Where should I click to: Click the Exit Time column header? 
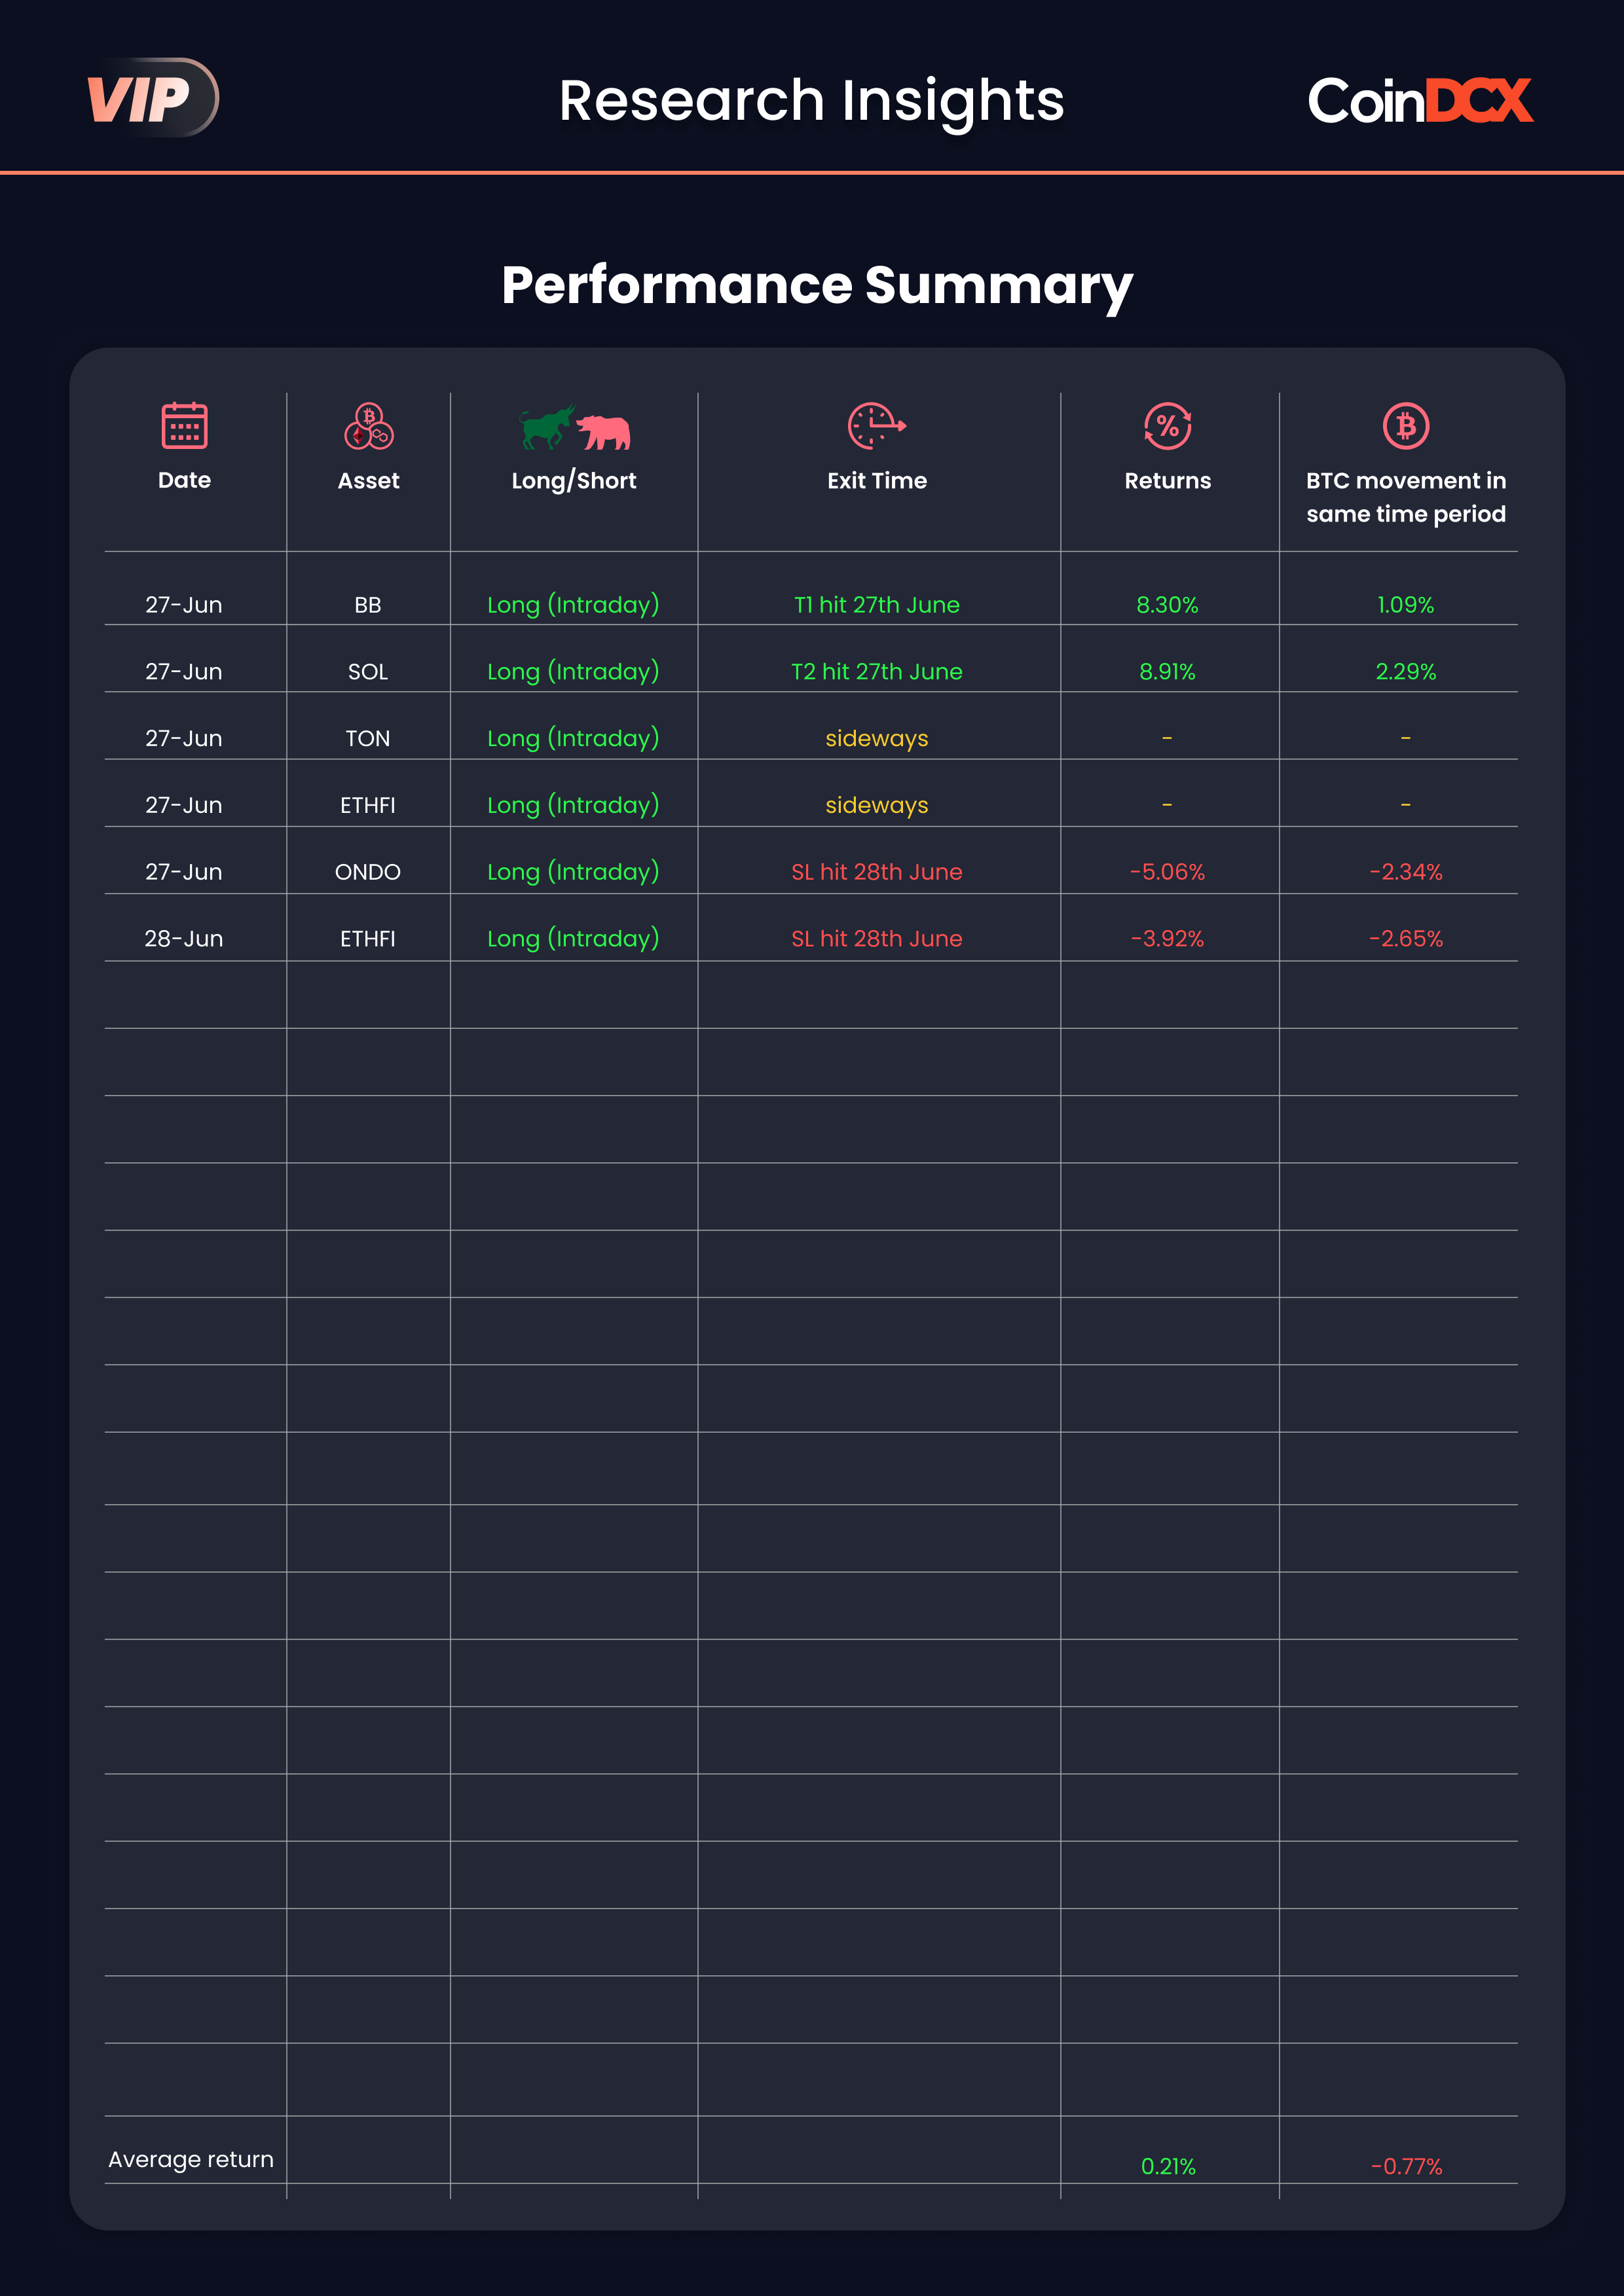(x=877, y=481)
